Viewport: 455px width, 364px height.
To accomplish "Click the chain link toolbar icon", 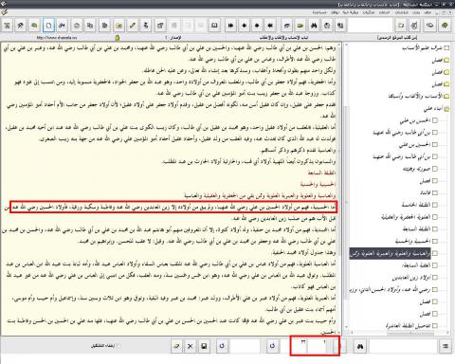I will pyautogui.click(x=63, y=26).
